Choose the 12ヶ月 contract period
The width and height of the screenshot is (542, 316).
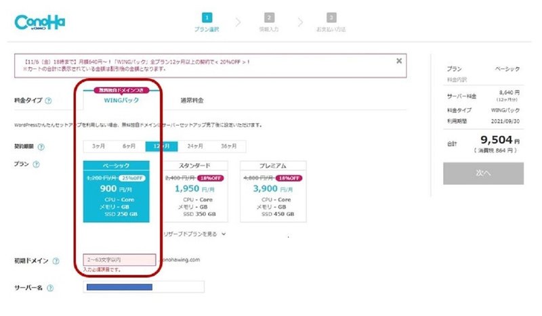(x=161, y=146)
